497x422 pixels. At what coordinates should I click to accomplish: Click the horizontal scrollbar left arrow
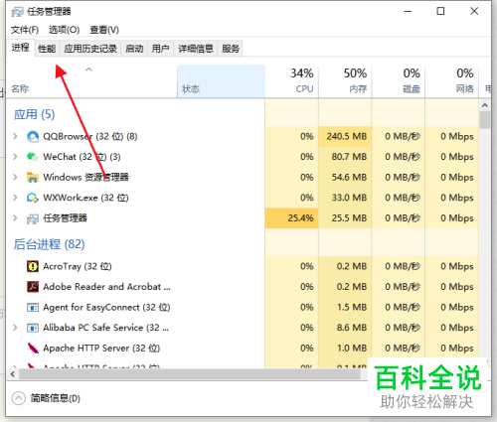pos(13,374)
